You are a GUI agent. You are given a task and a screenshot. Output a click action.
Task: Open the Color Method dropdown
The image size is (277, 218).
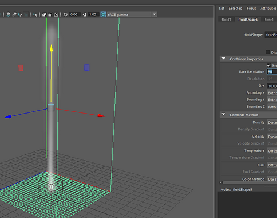pyautogui.click(x=272, y=179)
